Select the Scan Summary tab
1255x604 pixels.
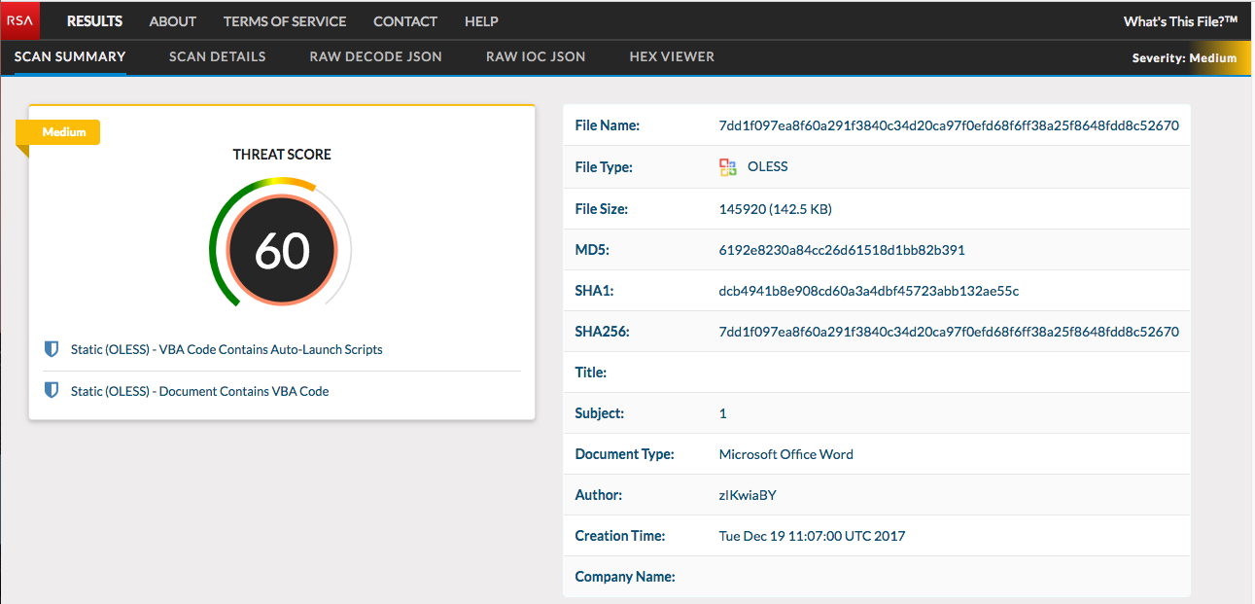pyautogui.click(x=70, y=56)
